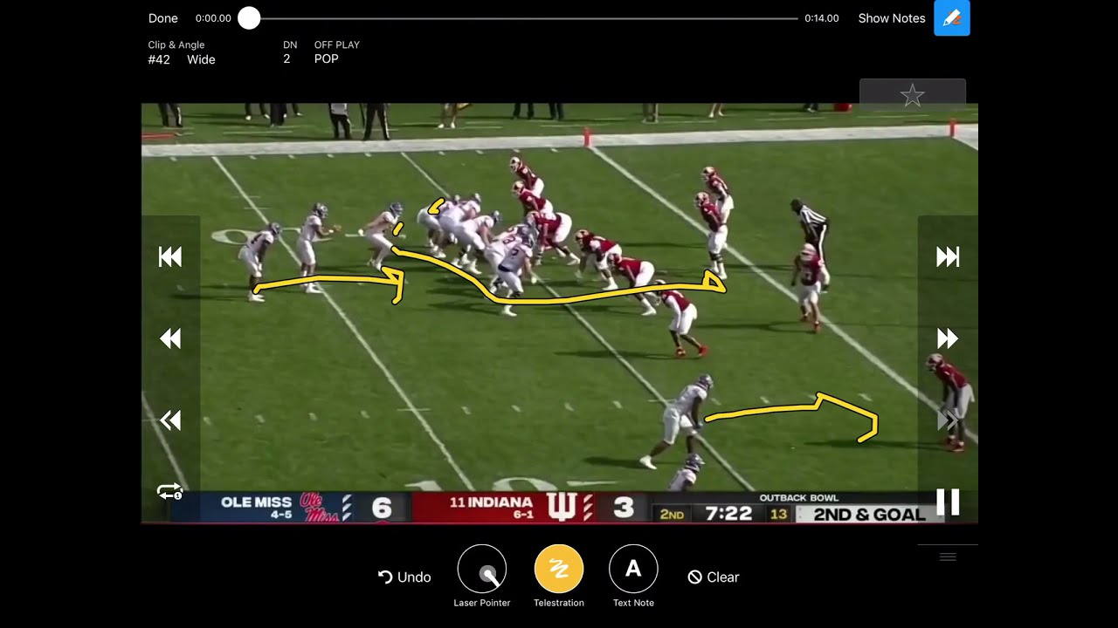Toggle the loop clip icon
1118x628 pixels.
coord(169,491)
